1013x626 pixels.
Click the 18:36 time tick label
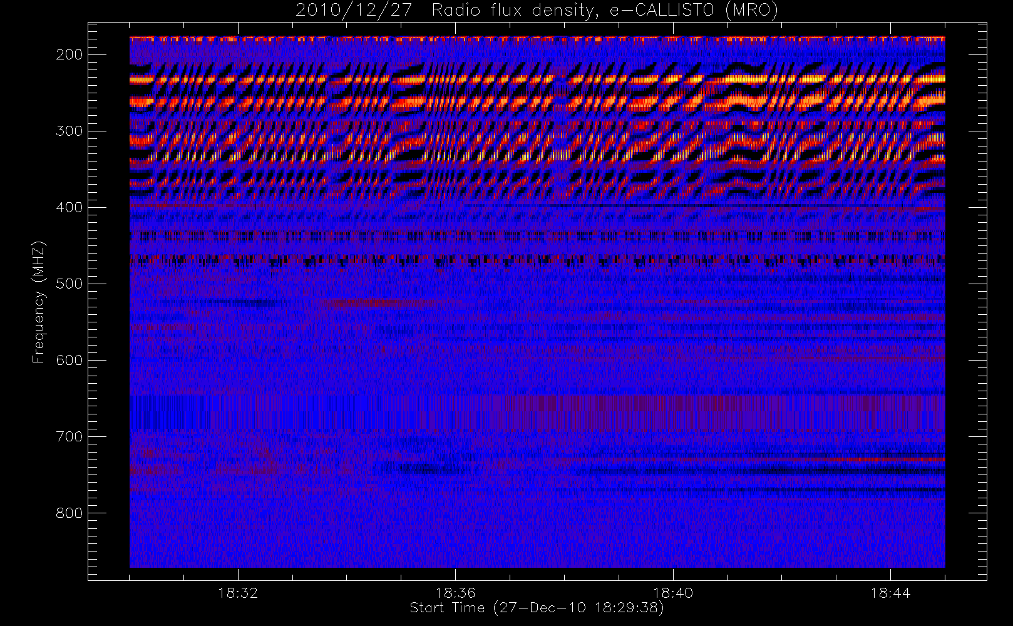455,592
